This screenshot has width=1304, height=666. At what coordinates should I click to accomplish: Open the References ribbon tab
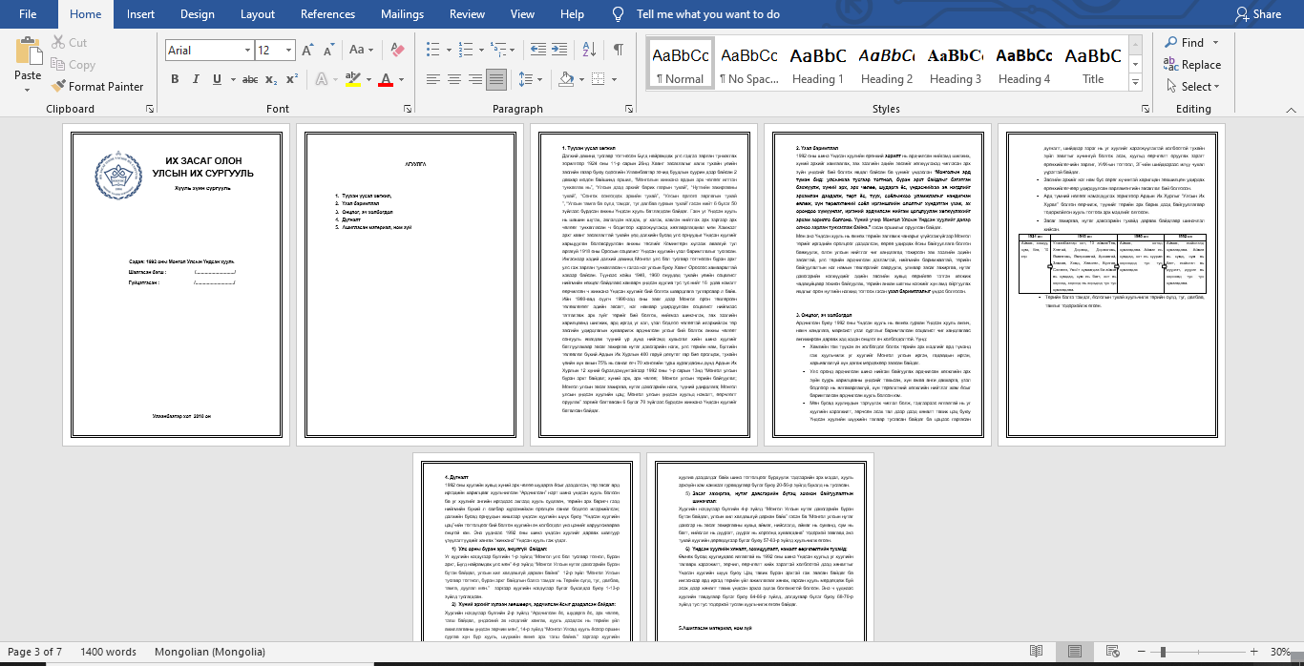tap(327, 14)
